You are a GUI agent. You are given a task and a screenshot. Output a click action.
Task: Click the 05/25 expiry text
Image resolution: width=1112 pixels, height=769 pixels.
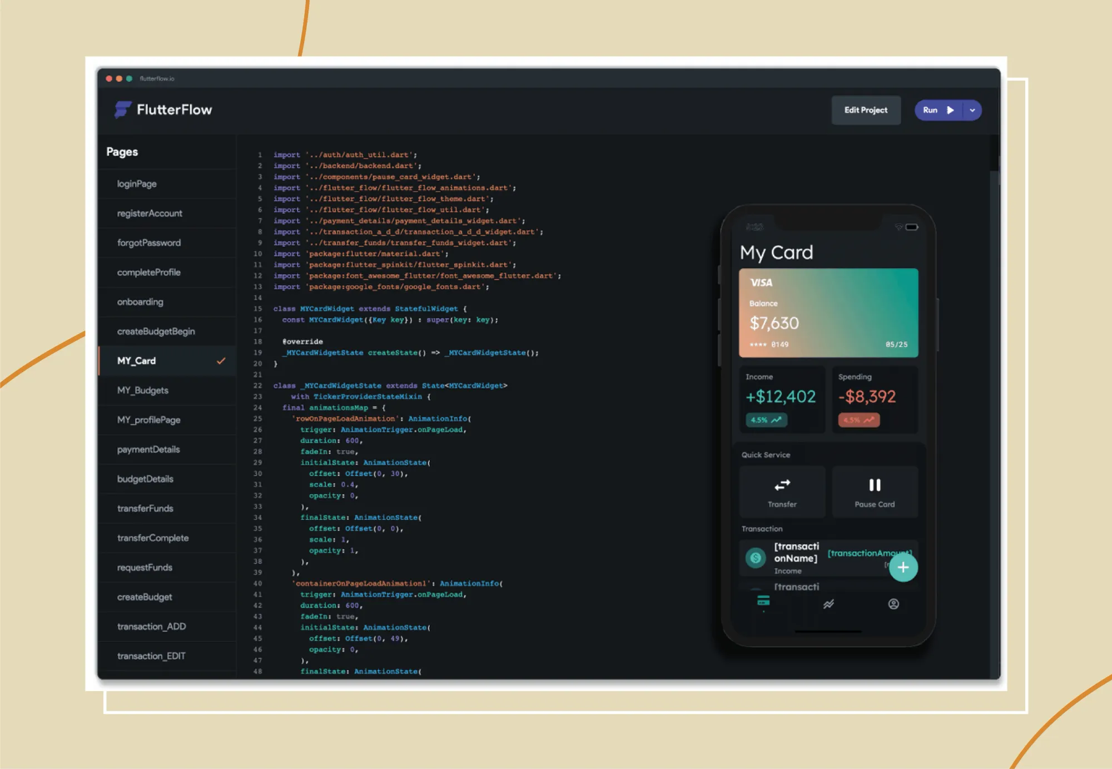coord(896,345)
